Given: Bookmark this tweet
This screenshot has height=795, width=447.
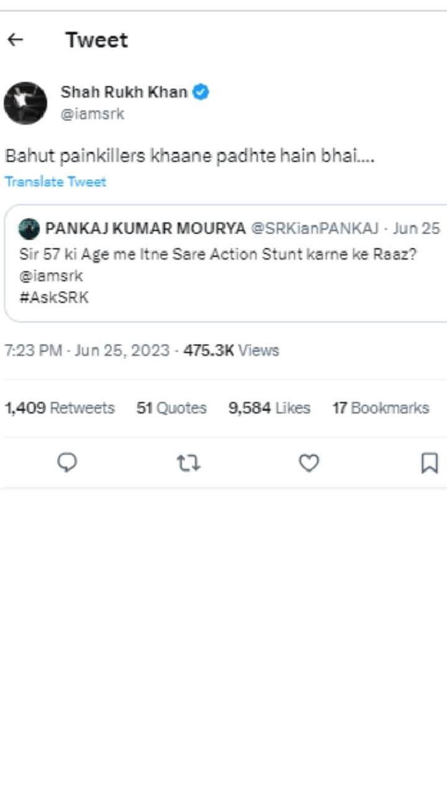Looking at the screenshot, I should pos(430,463).
